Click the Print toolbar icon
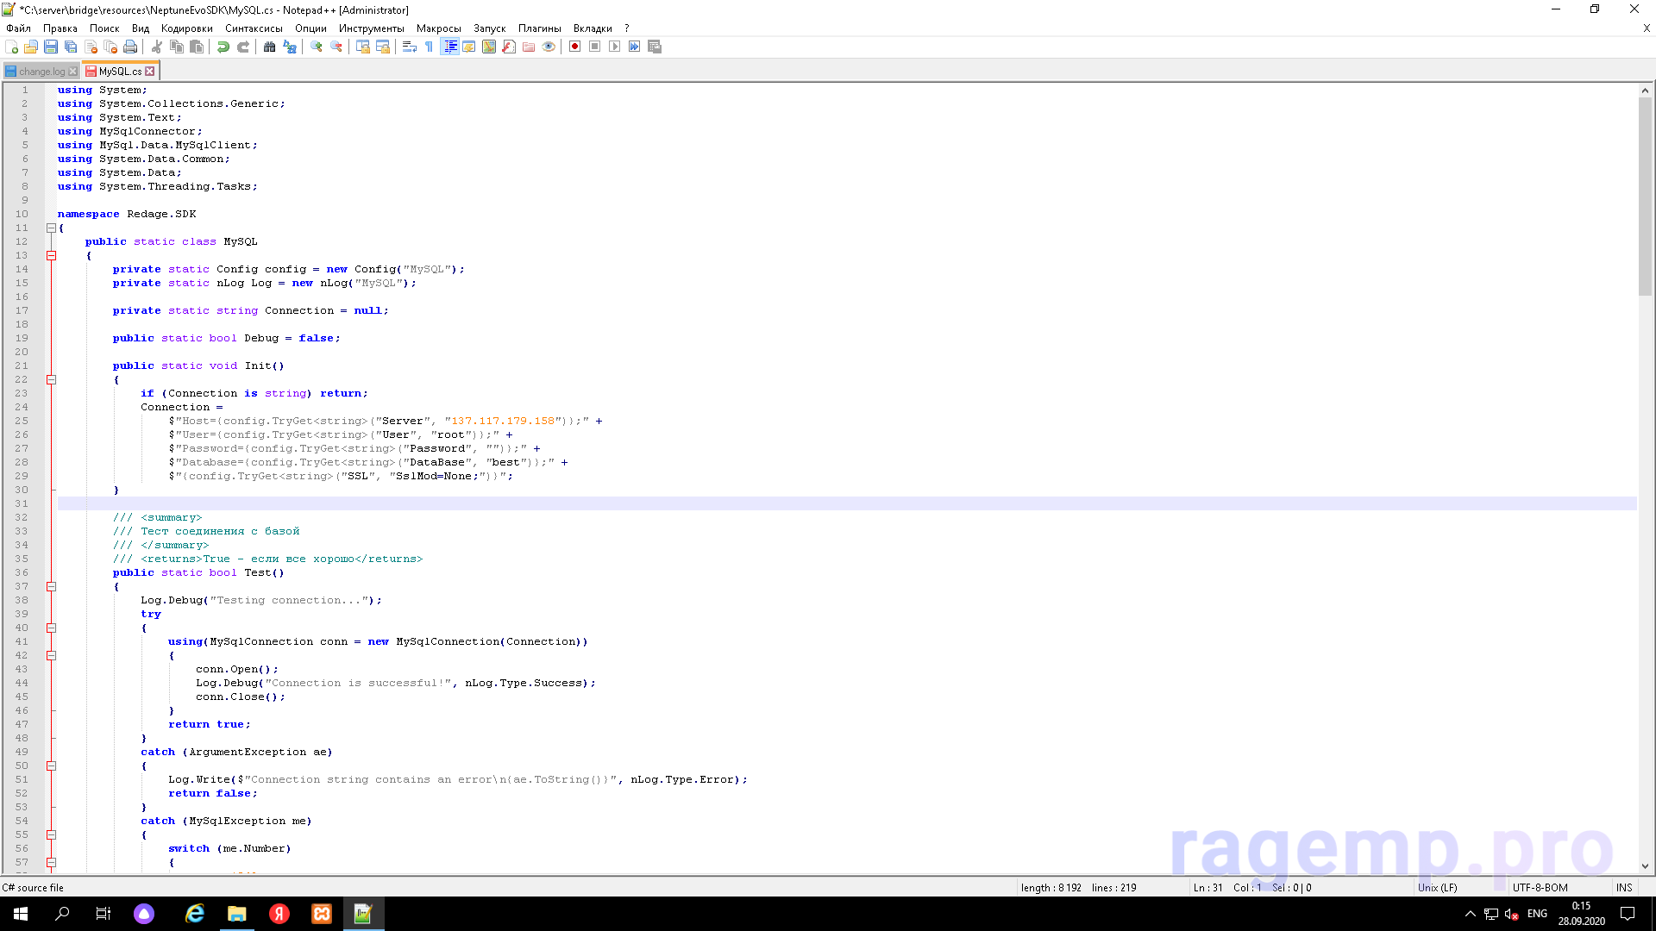 coord(130,47)
